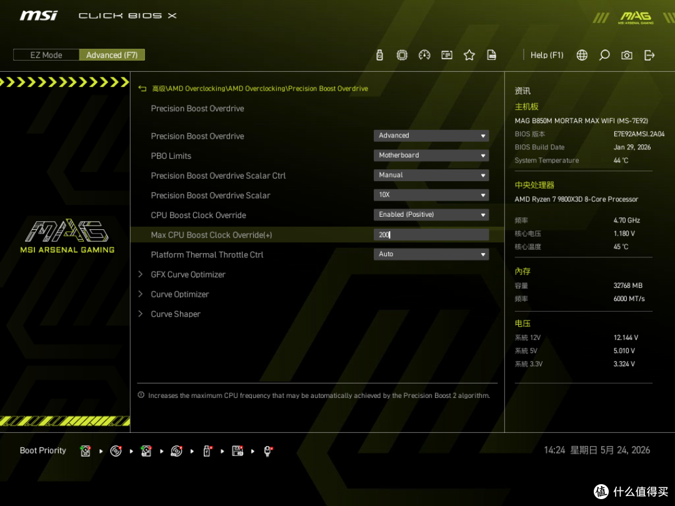
Task: Click the MAG B850M MORTAR MAX WIFI text
Action: coord(581,121)
